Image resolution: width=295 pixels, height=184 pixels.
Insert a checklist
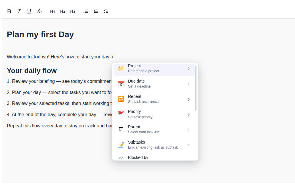[x=106, y=11]
